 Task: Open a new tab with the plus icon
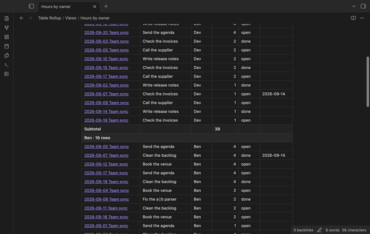pyautogui.click(x=106, y=6)
